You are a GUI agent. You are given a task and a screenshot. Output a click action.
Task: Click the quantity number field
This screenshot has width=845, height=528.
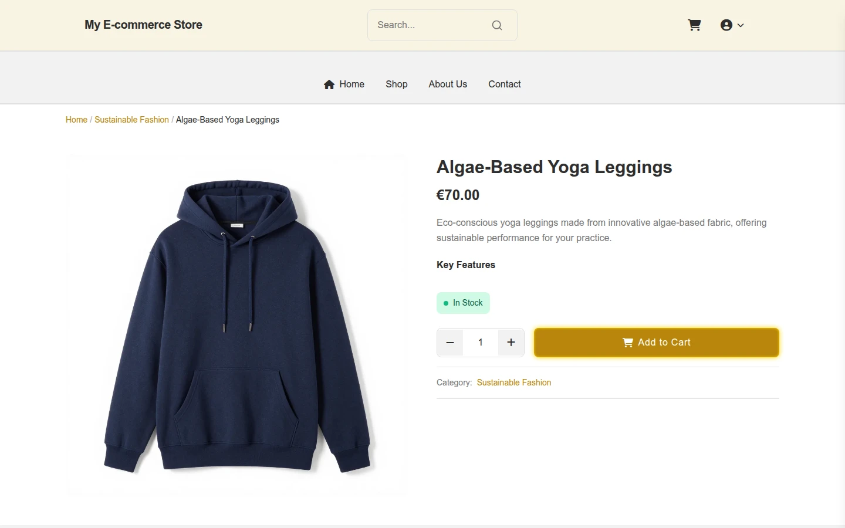click(x=481, y=343)
